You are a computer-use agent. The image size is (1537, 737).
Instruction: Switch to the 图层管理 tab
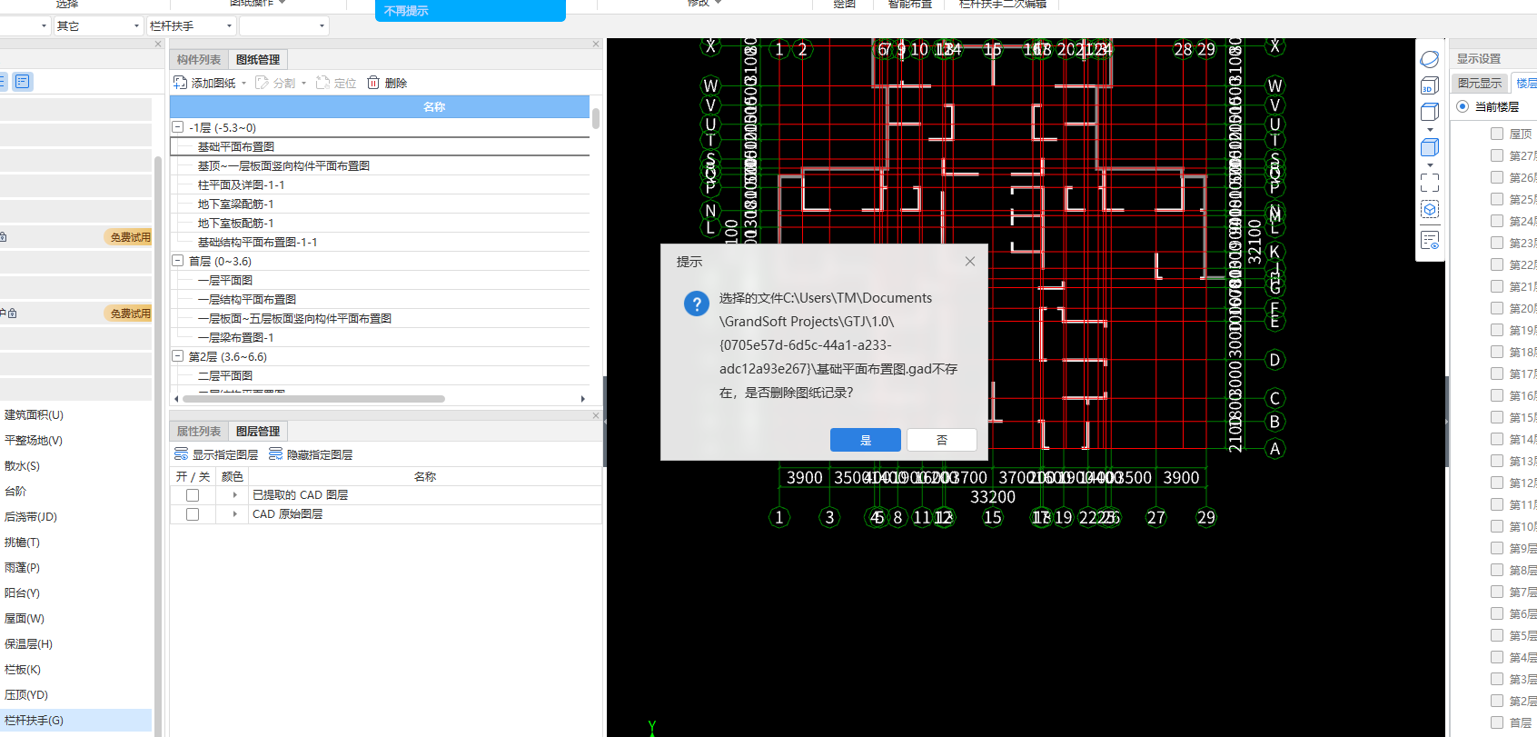(x=258, y=432)
